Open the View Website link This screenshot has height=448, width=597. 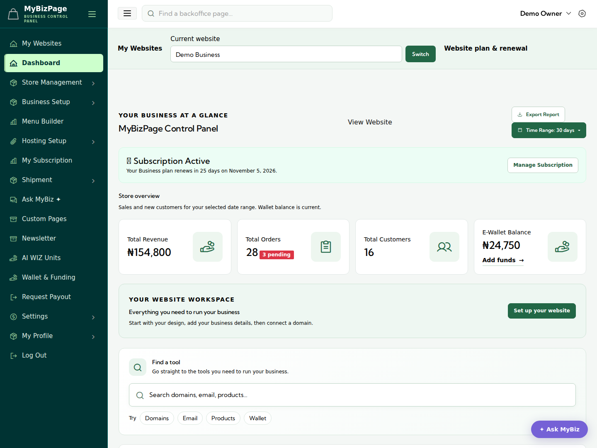click(x=370, y=122)
